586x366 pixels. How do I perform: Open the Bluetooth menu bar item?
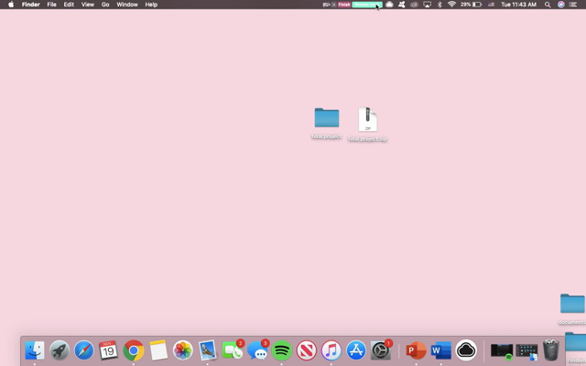pyautogui.click(x=439, y=5)
